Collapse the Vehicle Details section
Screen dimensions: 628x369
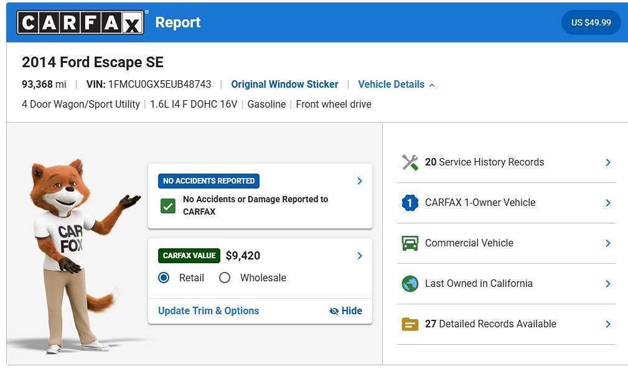pyautogui.click(x=396, y=85)
